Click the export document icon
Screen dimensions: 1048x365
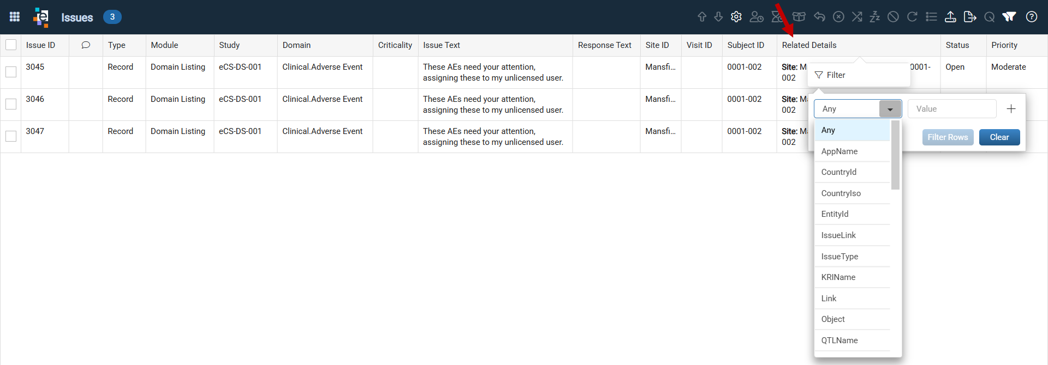pos(970,17)
